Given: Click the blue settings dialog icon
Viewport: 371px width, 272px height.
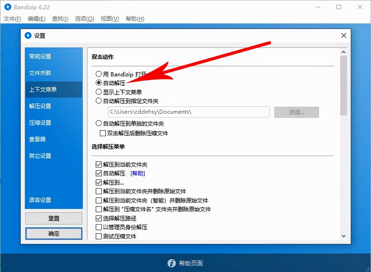Looking at the screenshot, I should point(28,35).
